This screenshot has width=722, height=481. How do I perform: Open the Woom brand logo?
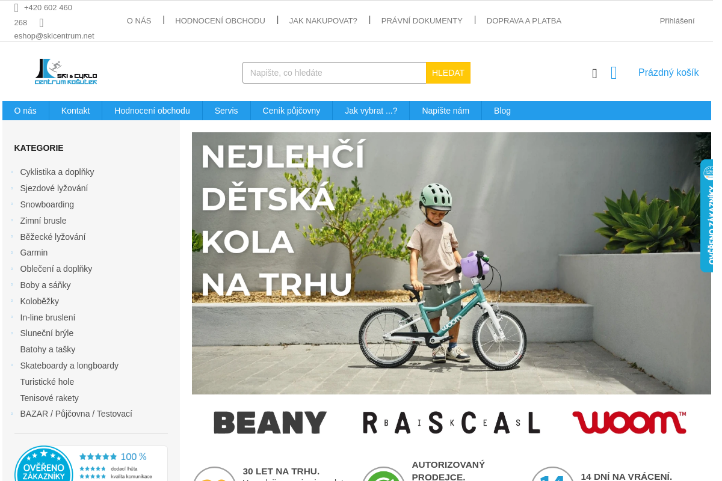point(629,423)
